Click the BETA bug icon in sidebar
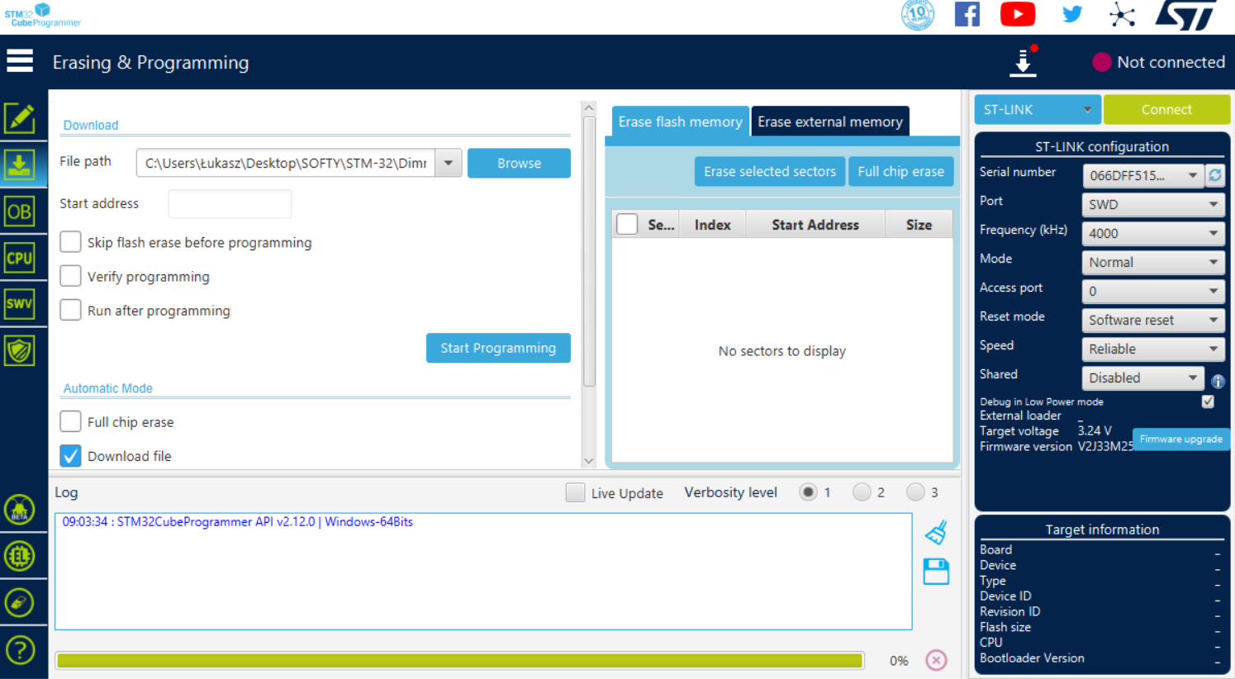This screenshot has height=679, width=1235. 20,510
